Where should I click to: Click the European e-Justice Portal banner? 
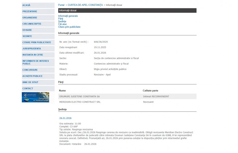coord(35,97)
